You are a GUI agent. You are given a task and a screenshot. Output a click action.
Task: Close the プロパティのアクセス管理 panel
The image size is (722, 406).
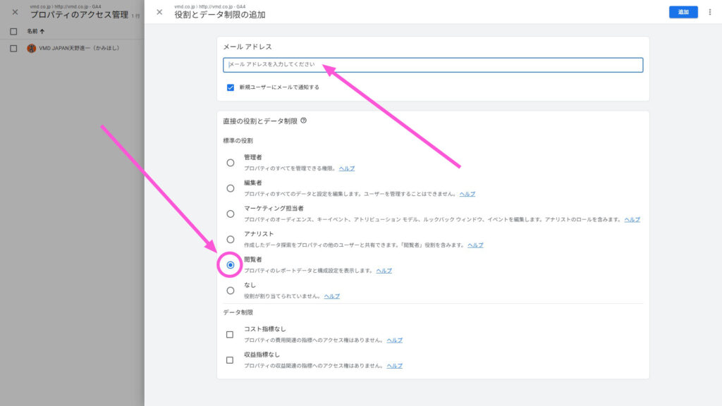[14, 12]
